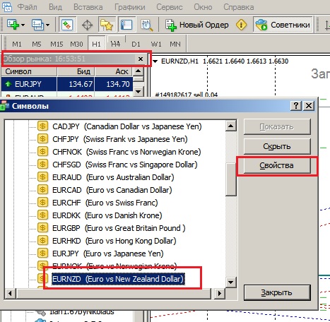Open symbol Свойства button
330x322 pixels.
(277, 165)
